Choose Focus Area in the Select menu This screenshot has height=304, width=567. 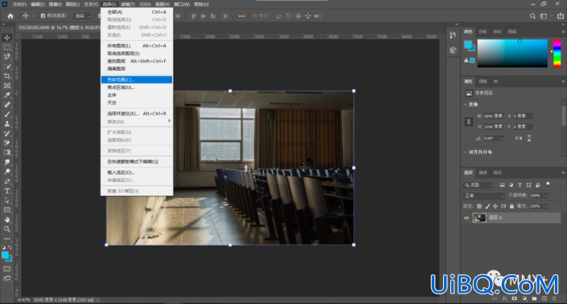pyautogui.click(x=137, y=87)
